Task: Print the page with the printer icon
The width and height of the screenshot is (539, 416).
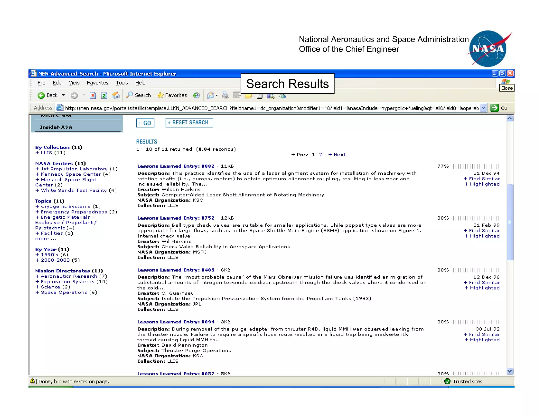Action: click(x=225, y=95)
